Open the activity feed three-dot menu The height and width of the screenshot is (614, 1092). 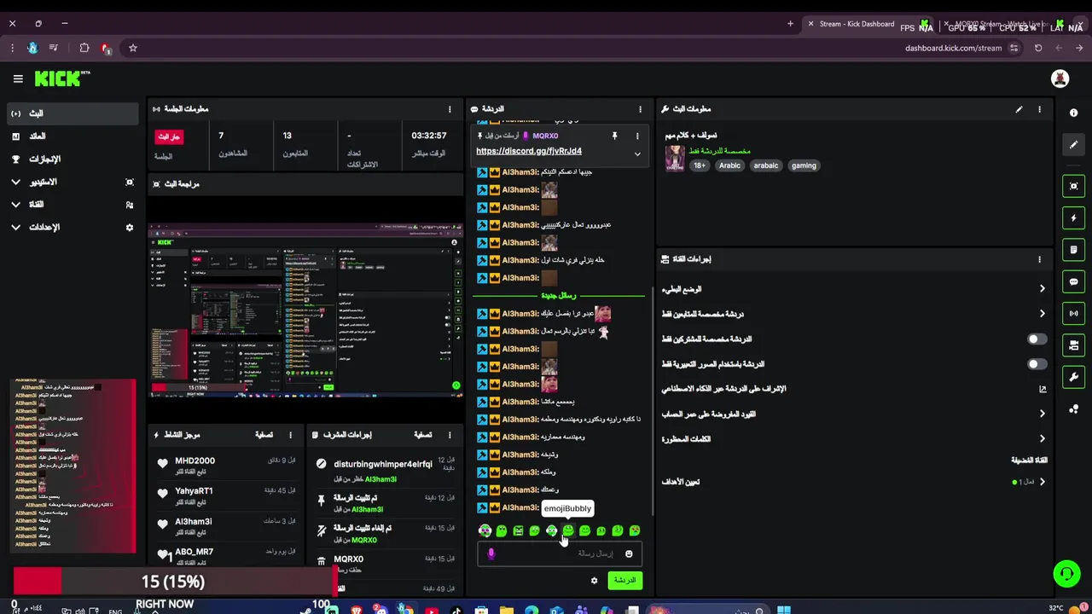(290, 435)
